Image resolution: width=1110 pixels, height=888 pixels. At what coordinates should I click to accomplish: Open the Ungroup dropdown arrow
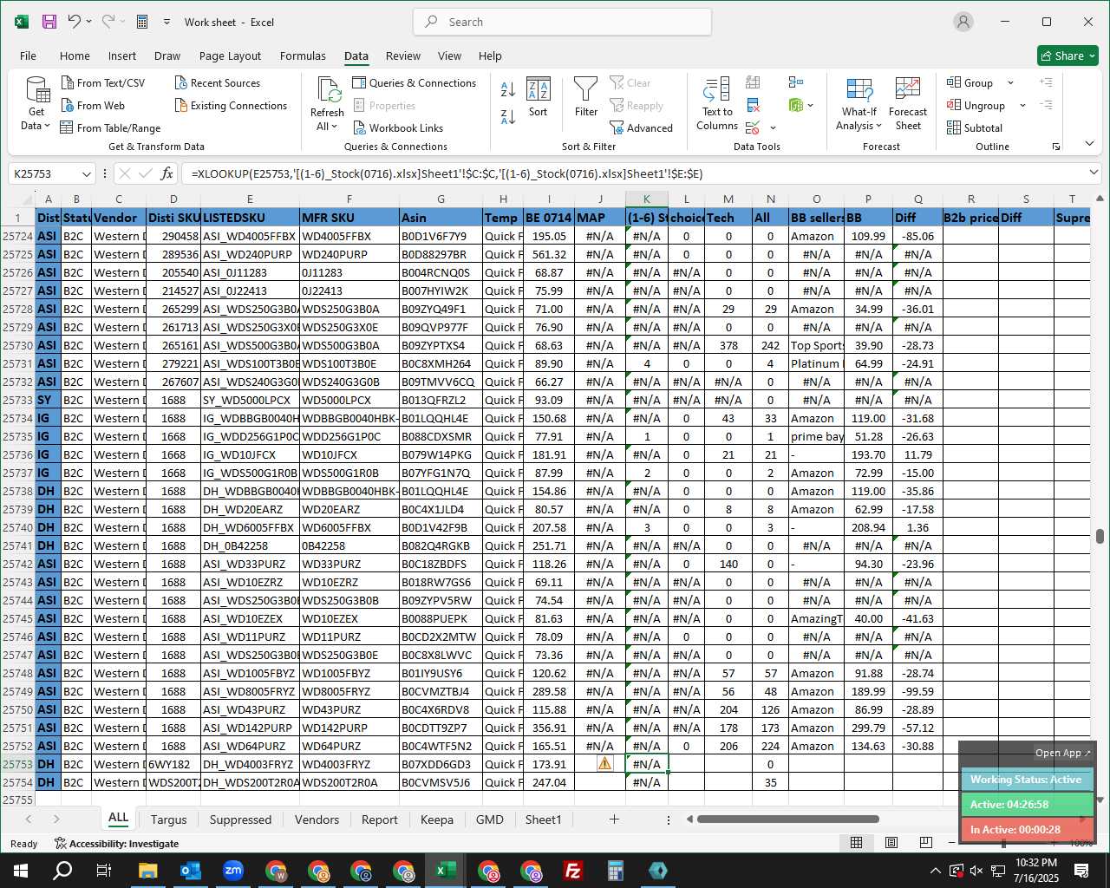[x=1022, y=106]
